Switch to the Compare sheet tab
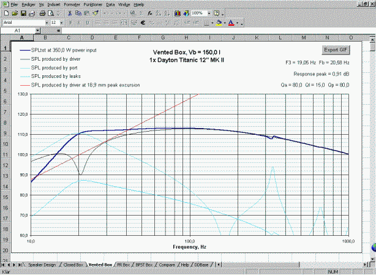The height and width of the screenshot is (275, 376). [167, 265]
